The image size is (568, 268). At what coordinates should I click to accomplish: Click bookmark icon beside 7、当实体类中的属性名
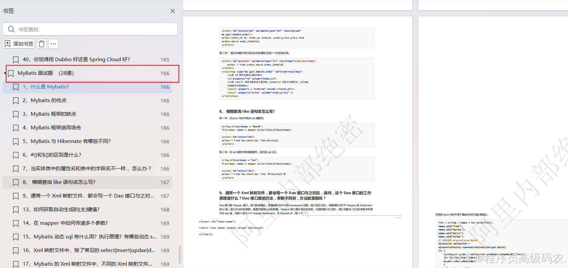(x=16, y=169)
